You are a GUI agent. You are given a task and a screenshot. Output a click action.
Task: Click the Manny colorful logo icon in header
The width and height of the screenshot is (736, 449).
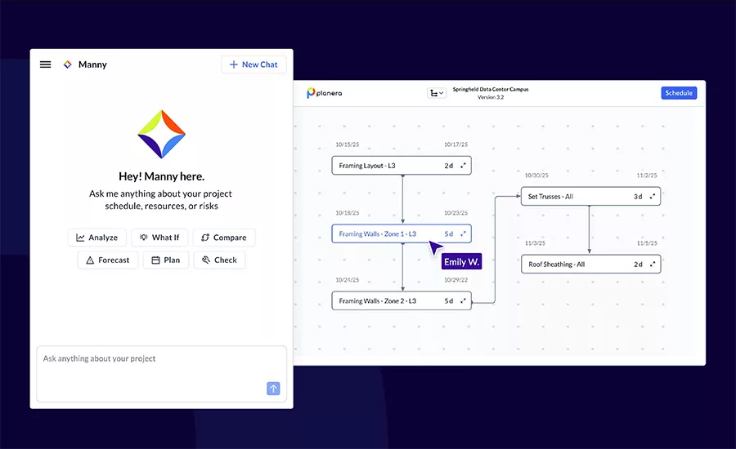click(x=68, y=64)
